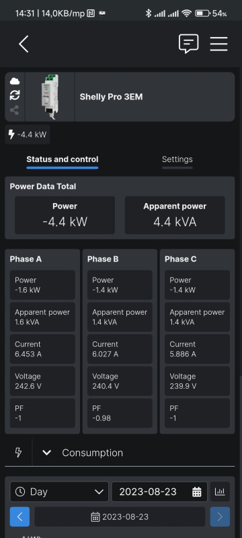
Task: Expand the Consumption section chevron
Action: click(46, 453)
